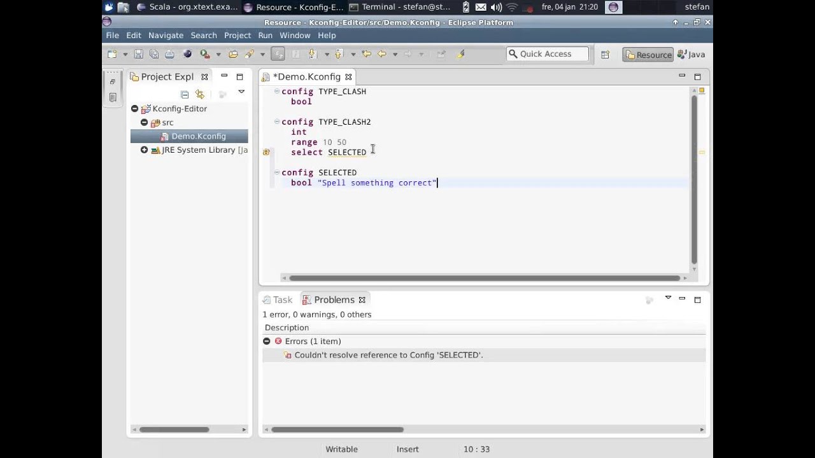Click the Description column header

coord(287,328)
